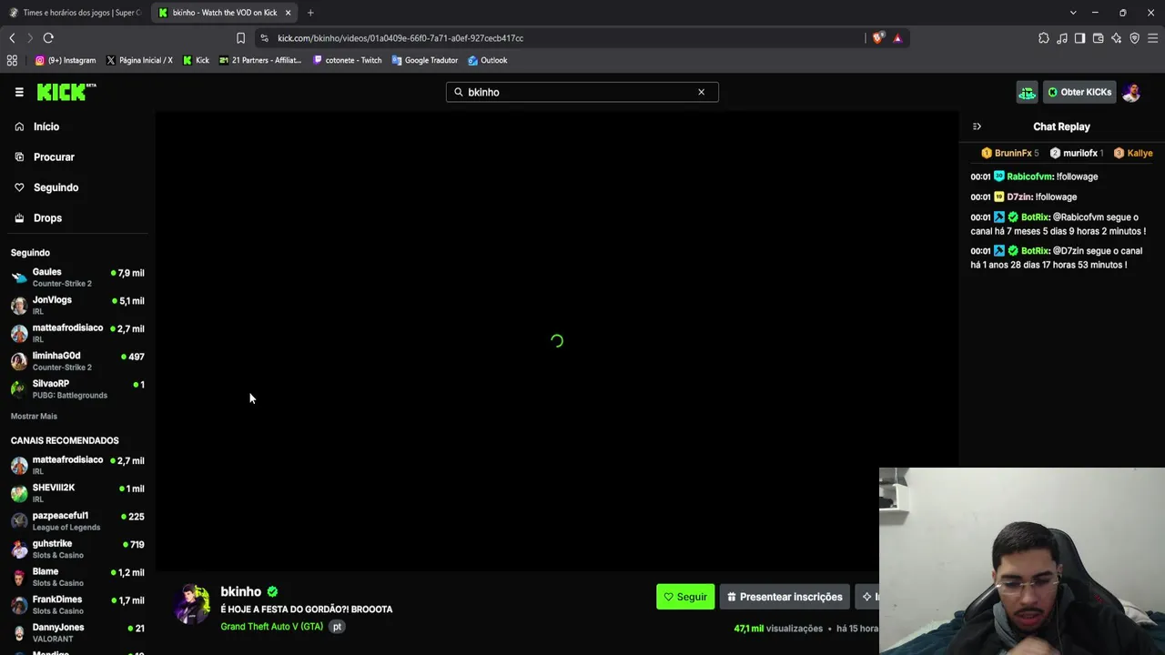Open Procurar in the sidebar
This screenshot has height=655, width=1165.
pyautogui.click(x=54, y=156)
